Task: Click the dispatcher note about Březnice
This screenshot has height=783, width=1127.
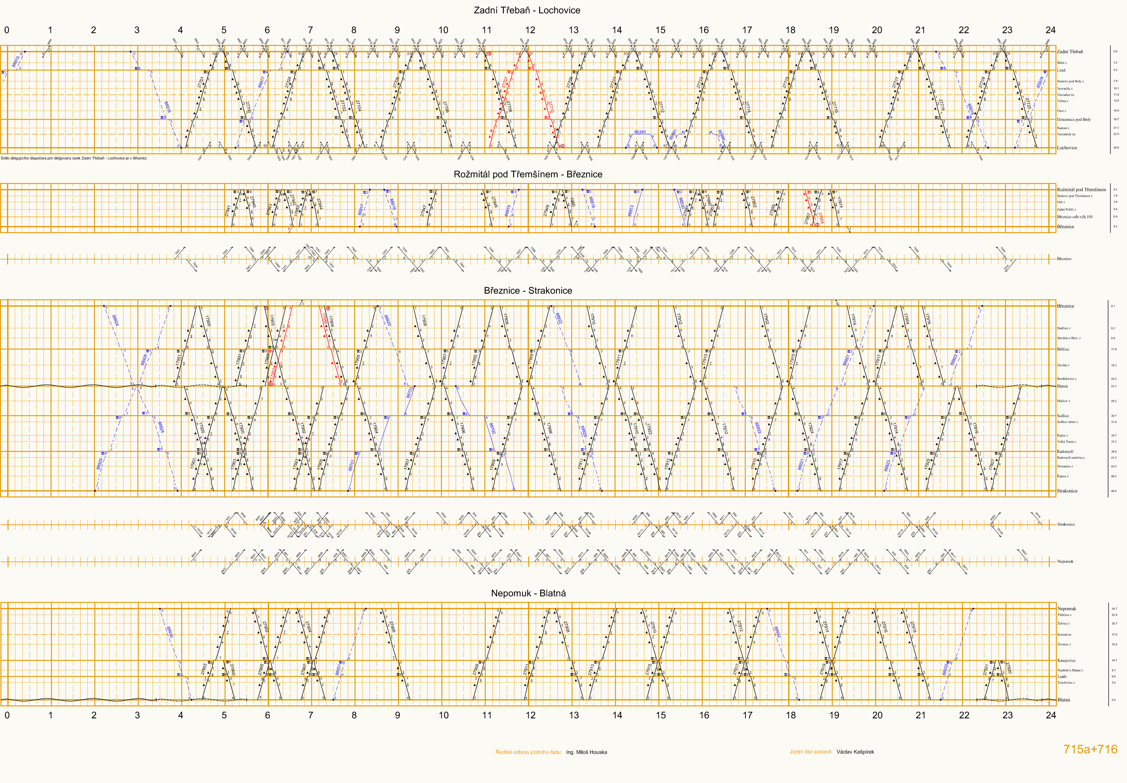Action: pos(74,159)
